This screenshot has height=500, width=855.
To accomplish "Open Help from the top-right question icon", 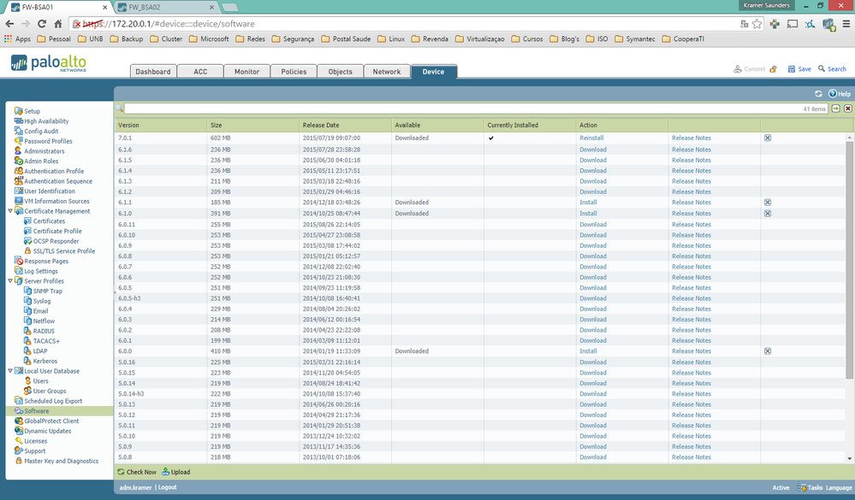I will click(x=832, y=93).
